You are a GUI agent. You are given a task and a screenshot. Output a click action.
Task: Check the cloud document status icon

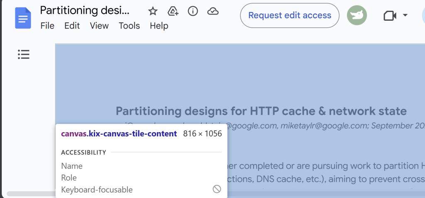212,11
